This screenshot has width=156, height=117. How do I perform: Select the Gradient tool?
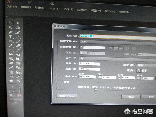(18, 63)
